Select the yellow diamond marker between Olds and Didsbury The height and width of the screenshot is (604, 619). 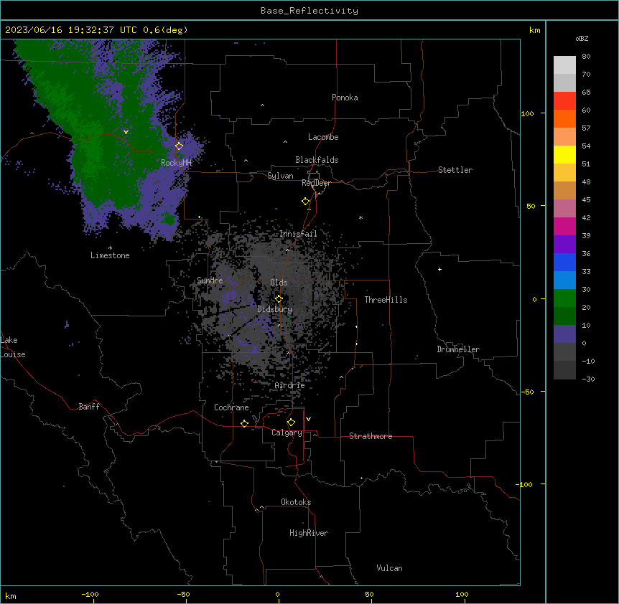point(279,298)
